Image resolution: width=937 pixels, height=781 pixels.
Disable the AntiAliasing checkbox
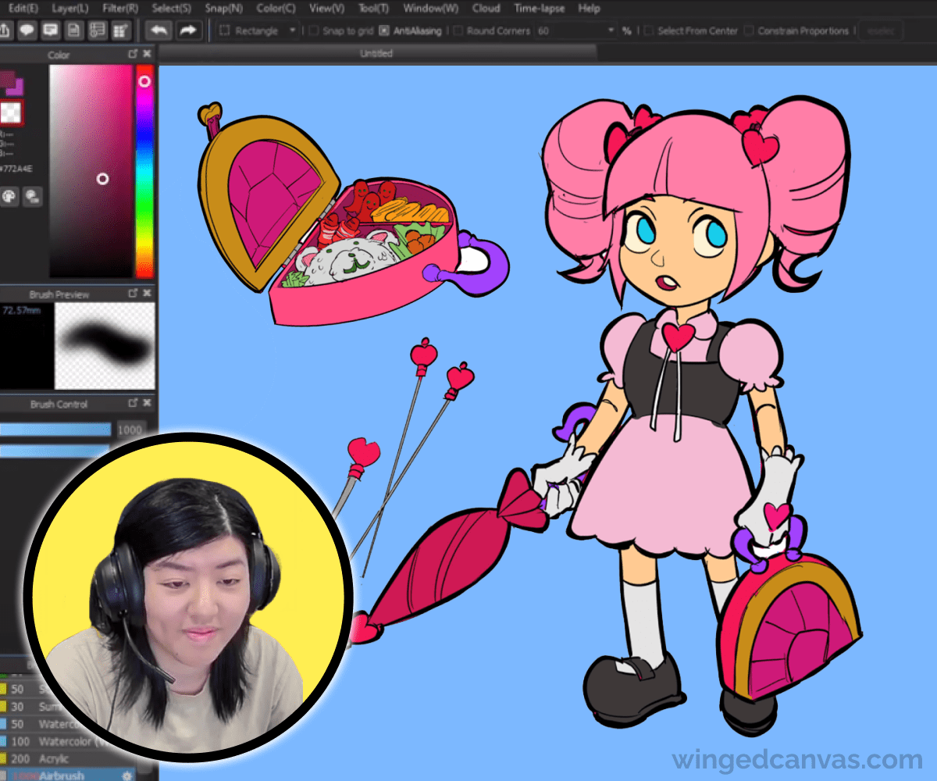pyautogui.click(x=384, y=31)
